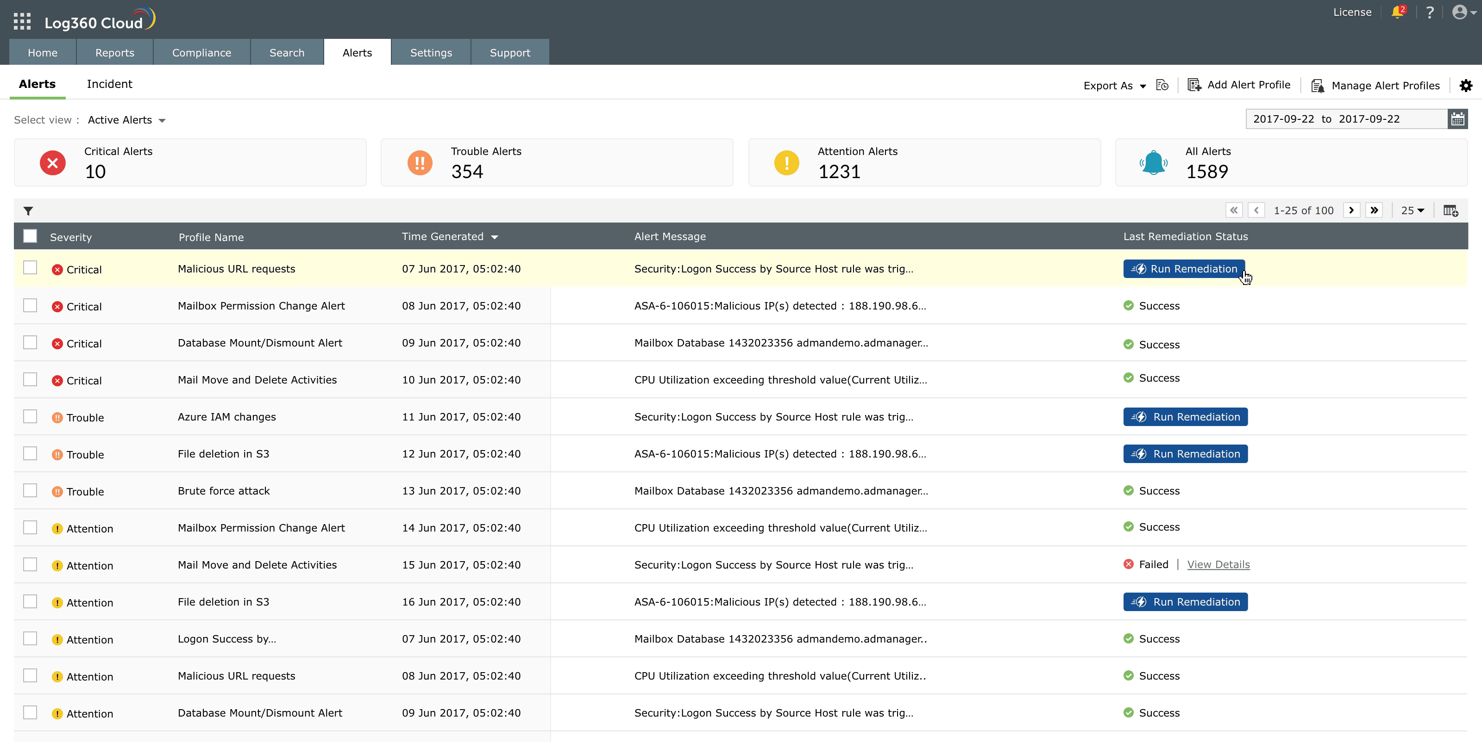Screen dimensions: 1482x742
Task: Go to the previous page of alerts
Action: [1256, 210]
